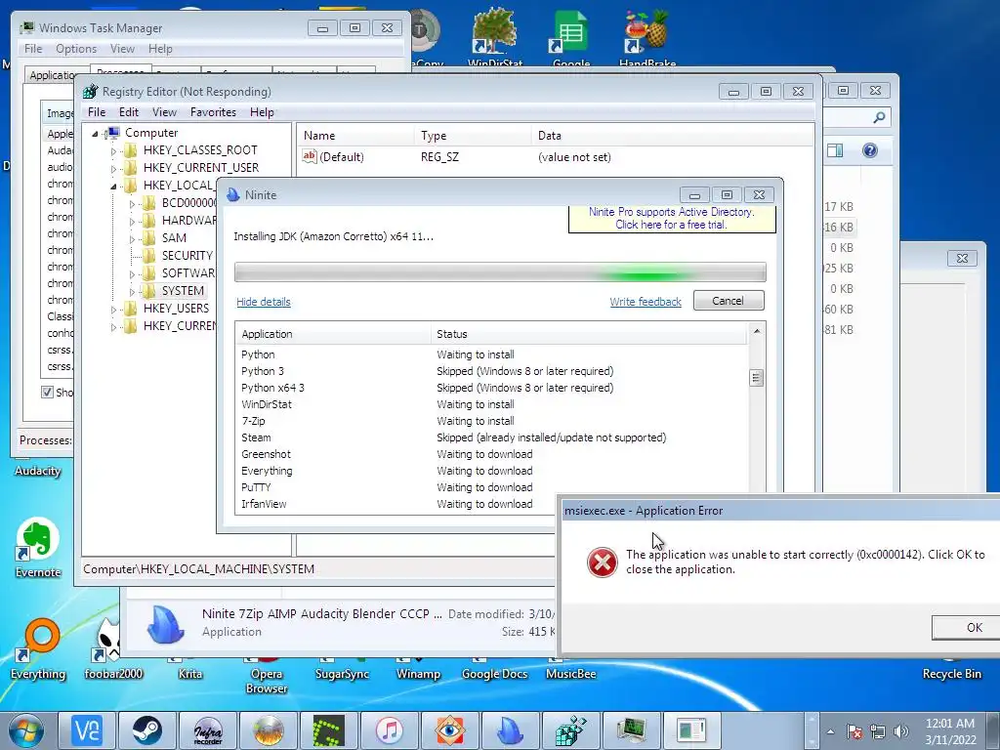Expand the SYSTEM registry key arrow
Screen dimensions: 1000x750
click(132, 291)
